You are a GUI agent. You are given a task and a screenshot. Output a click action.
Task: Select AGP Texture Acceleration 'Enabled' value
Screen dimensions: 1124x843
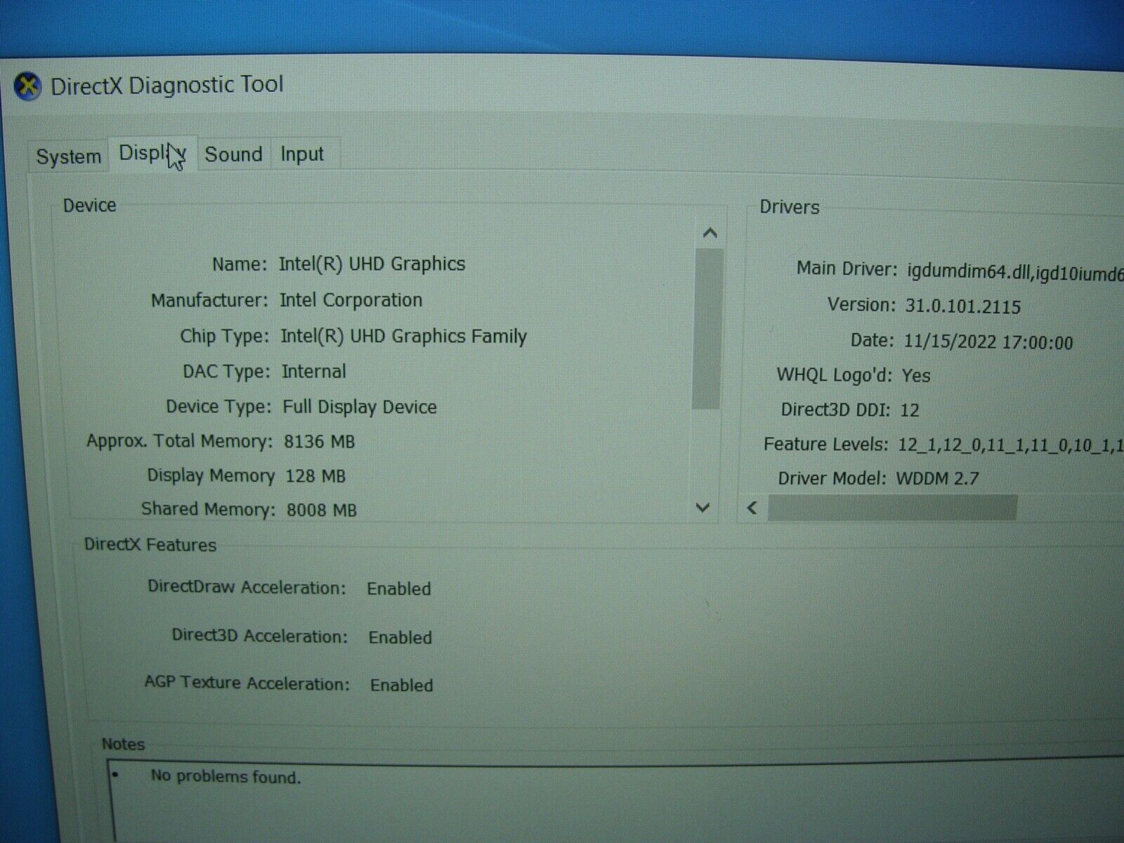click(x=402, y=685)
